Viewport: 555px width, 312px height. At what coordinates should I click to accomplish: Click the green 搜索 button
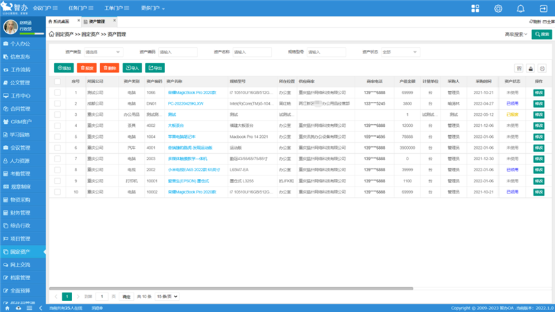click(x=542, y=34)
